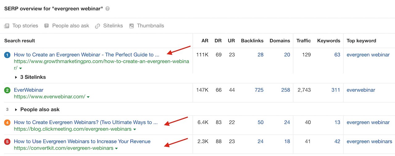Click the People also ask chat icon
The width and height of the screenshot is (395, 156).
(x=46, y=26)
